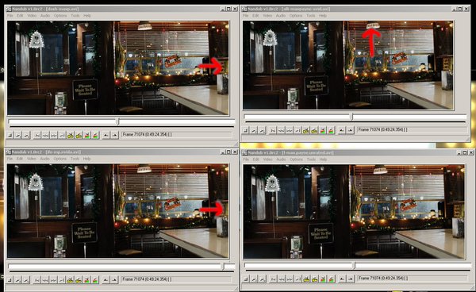Open Options menu in top-right Nandub window

[x=296, y=16]
